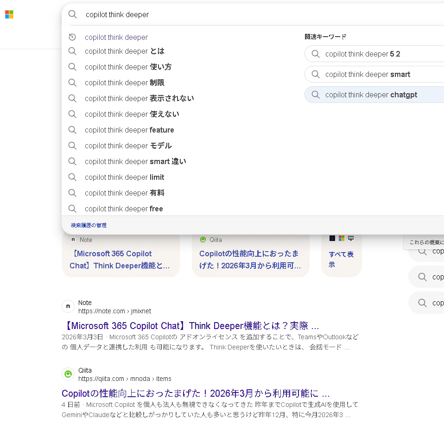Image resolution: width=444 pixels, height=431 pixels.
Task: Choose suggestion 'copilot think deeper モデル'
Action: (128, 146)
